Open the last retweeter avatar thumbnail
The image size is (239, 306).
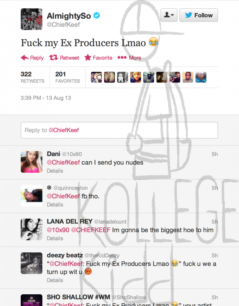tap(201, 77)
